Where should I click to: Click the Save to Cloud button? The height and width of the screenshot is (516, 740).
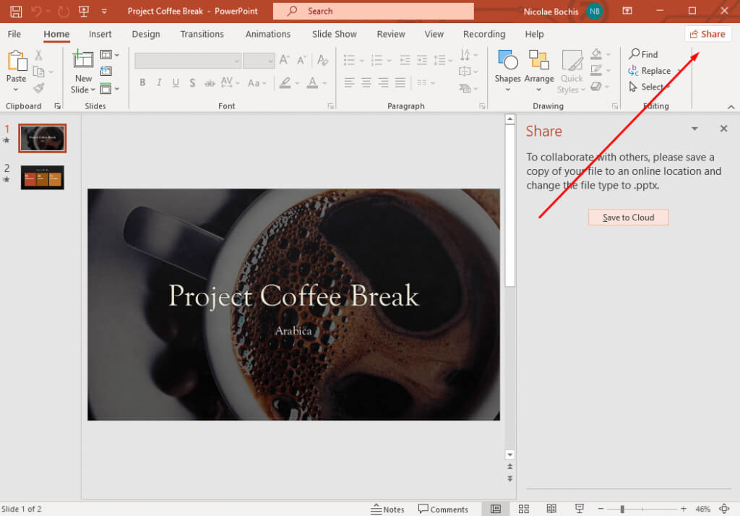click(x=628, y=218)
